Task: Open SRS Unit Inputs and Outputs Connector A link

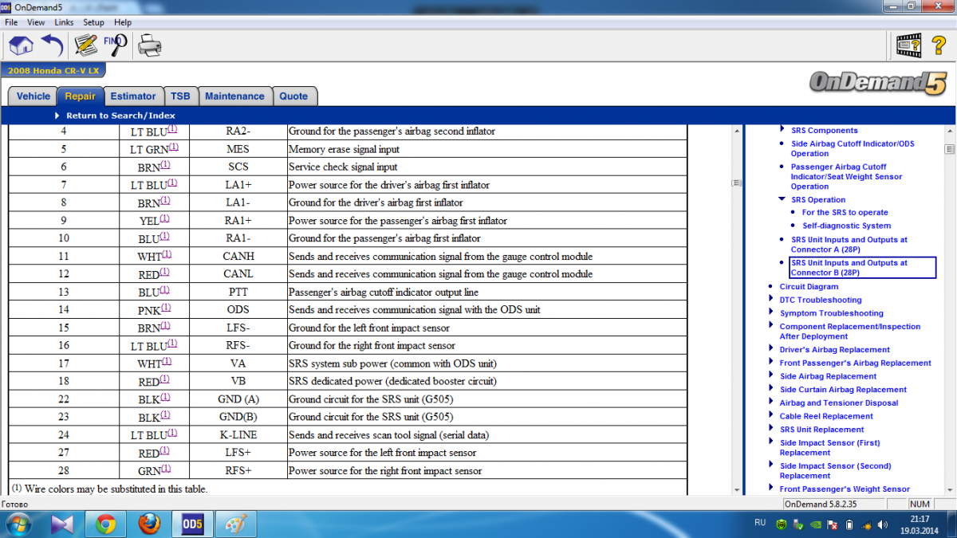Action: 849,244
